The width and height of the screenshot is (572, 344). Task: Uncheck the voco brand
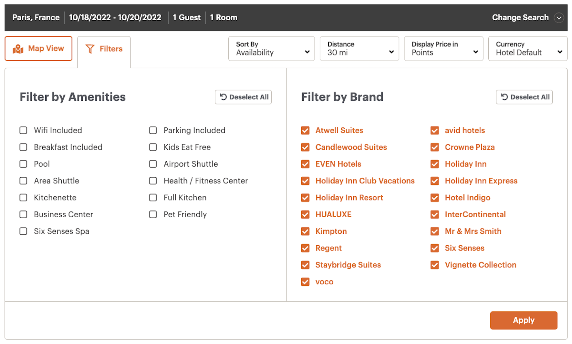[305, 281]
